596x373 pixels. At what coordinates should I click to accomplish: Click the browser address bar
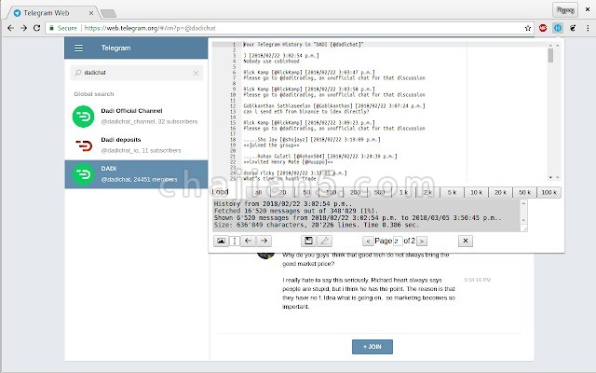(x=289, y=28)
